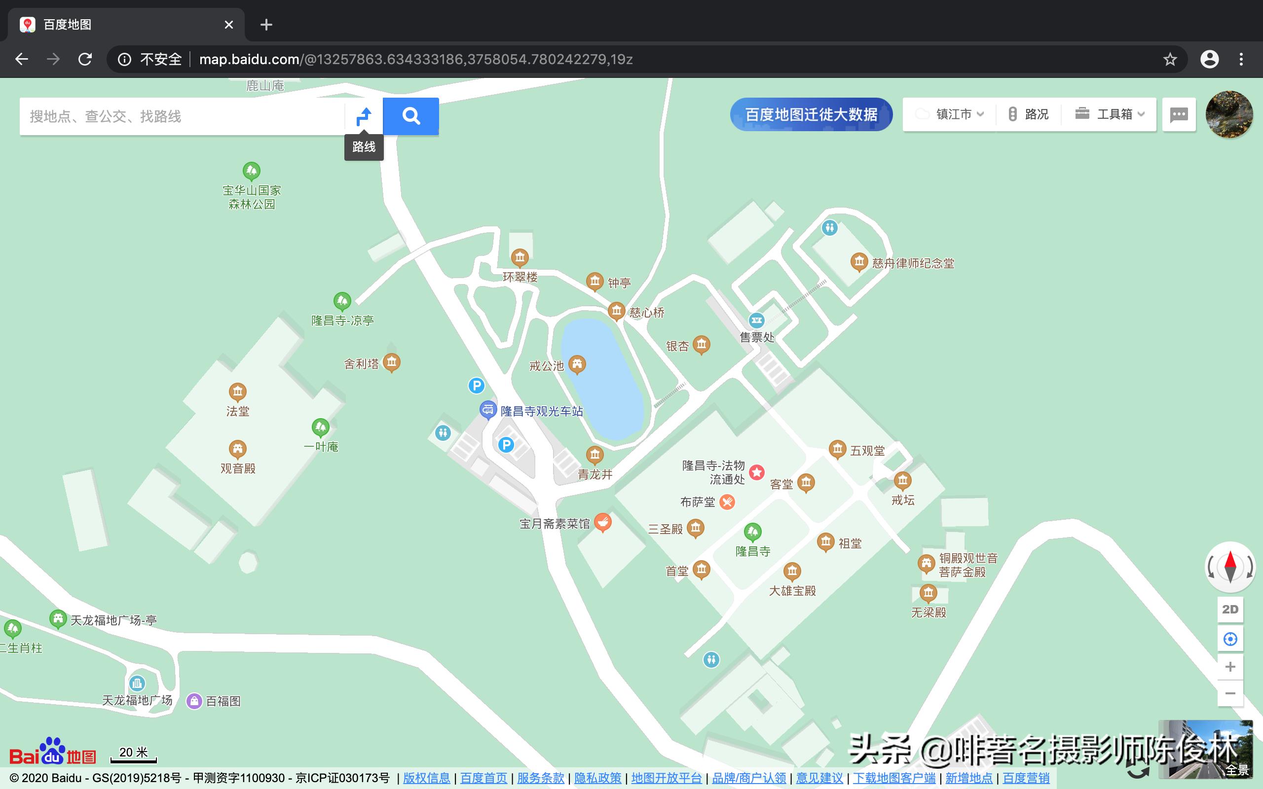Switch map view using the 2D toggle

(1230, 609)
